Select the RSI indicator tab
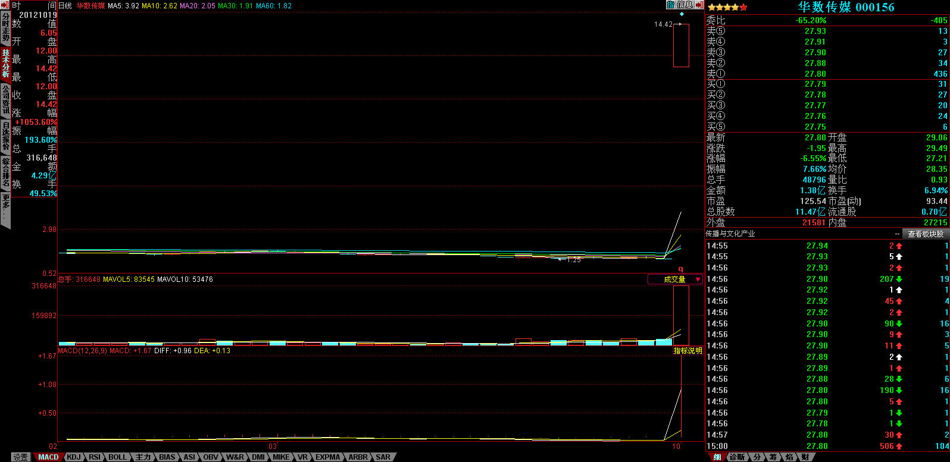The height and width of the screenshot is (462, 950). (x=95, y=457)
